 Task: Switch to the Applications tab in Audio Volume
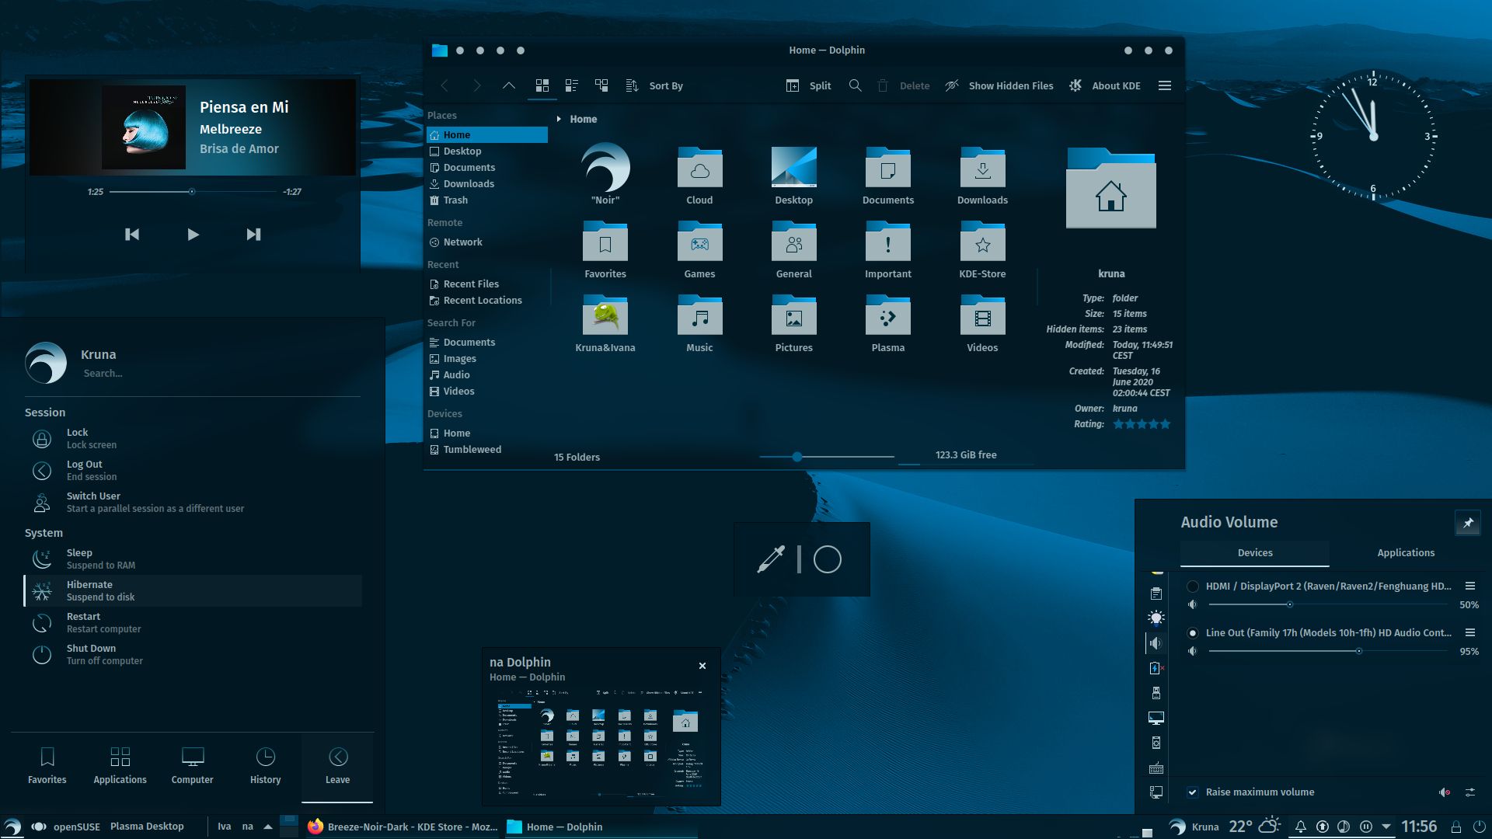pyautogui.click(x=1405, y=552)
